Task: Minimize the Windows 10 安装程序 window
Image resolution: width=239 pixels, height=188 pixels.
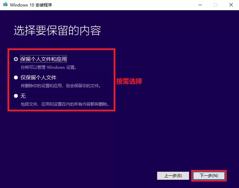Action: click(x=200, y=5)
